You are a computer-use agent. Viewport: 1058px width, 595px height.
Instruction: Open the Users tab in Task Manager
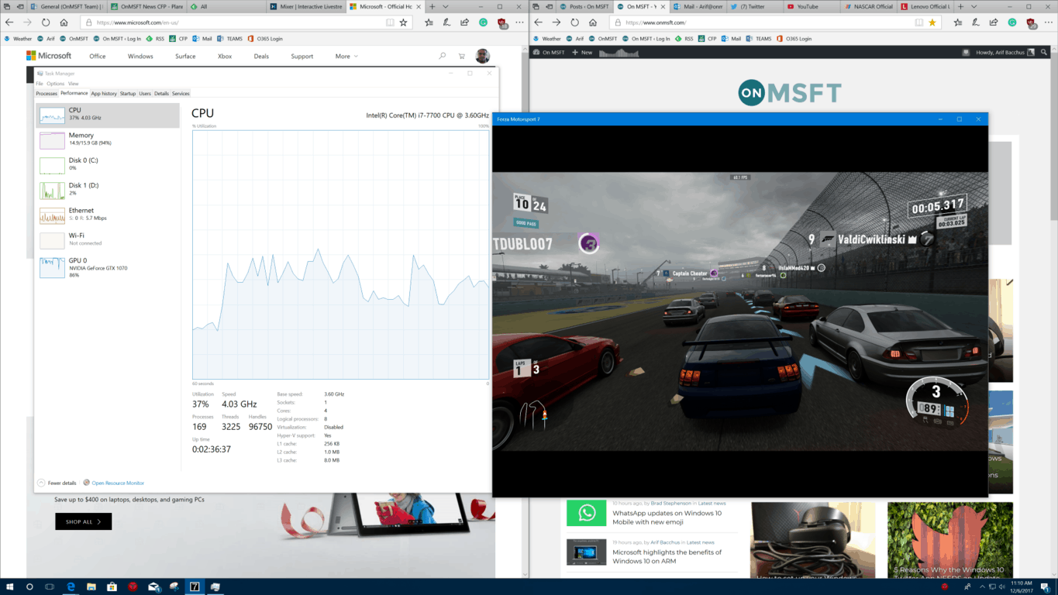click(145, 93)
